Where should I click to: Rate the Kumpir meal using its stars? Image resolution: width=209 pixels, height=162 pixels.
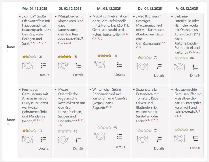(x=29, y=57)
